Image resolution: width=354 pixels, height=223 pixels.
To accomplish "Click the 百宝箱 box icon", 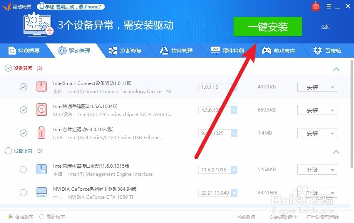I will click(x=317, y=51).
